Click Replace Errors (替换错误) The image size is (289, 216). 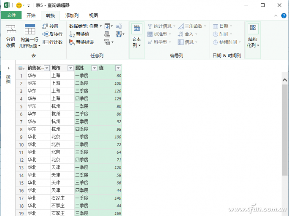tap(81, 42)
